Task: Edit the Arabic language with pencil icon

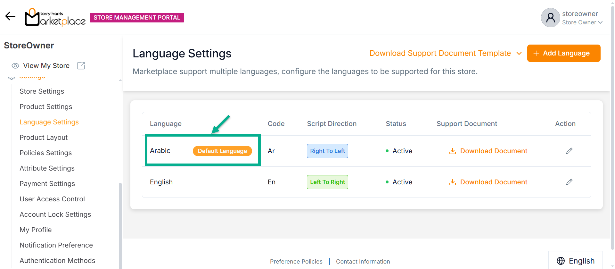Action: tap(569, 151)
